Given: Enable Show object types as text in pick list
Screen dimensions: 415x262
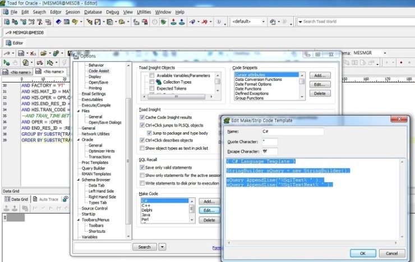Looking at the screenshot, I should click(142, 148).
